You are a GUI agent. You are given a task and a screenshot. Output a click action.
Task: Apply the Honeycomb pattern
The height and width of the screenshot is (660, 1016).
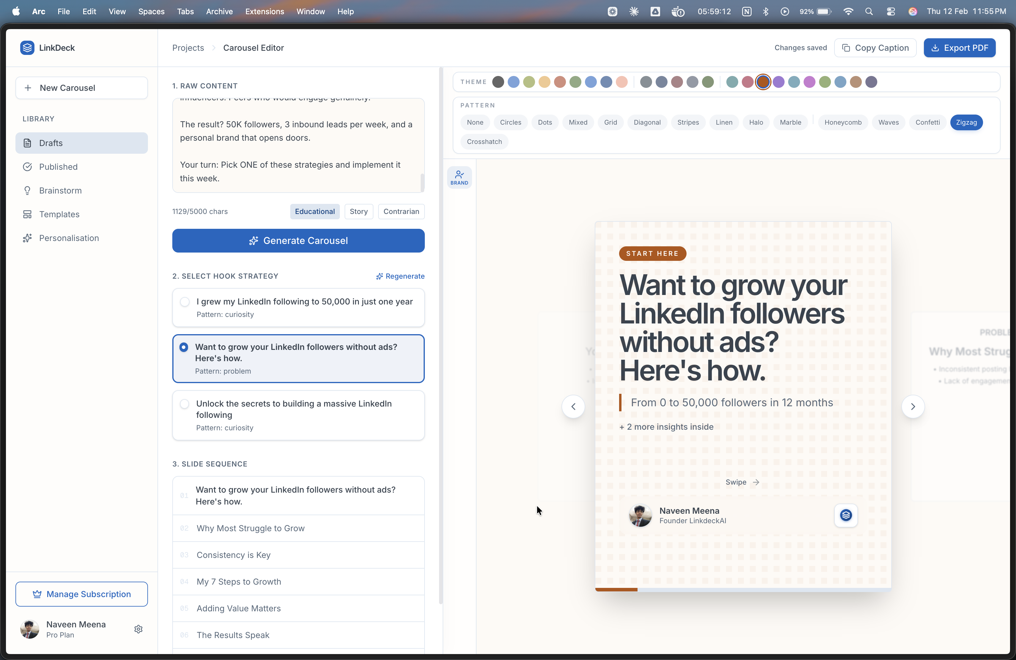point(842,122)
